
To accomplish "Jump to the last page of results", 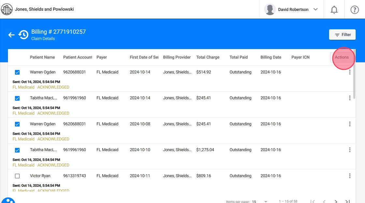I will 347,201.
